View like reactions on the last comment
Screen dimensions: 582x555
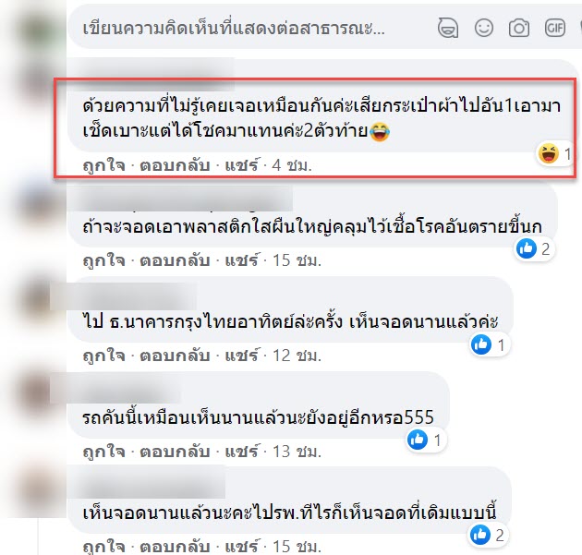click(488, 535)
